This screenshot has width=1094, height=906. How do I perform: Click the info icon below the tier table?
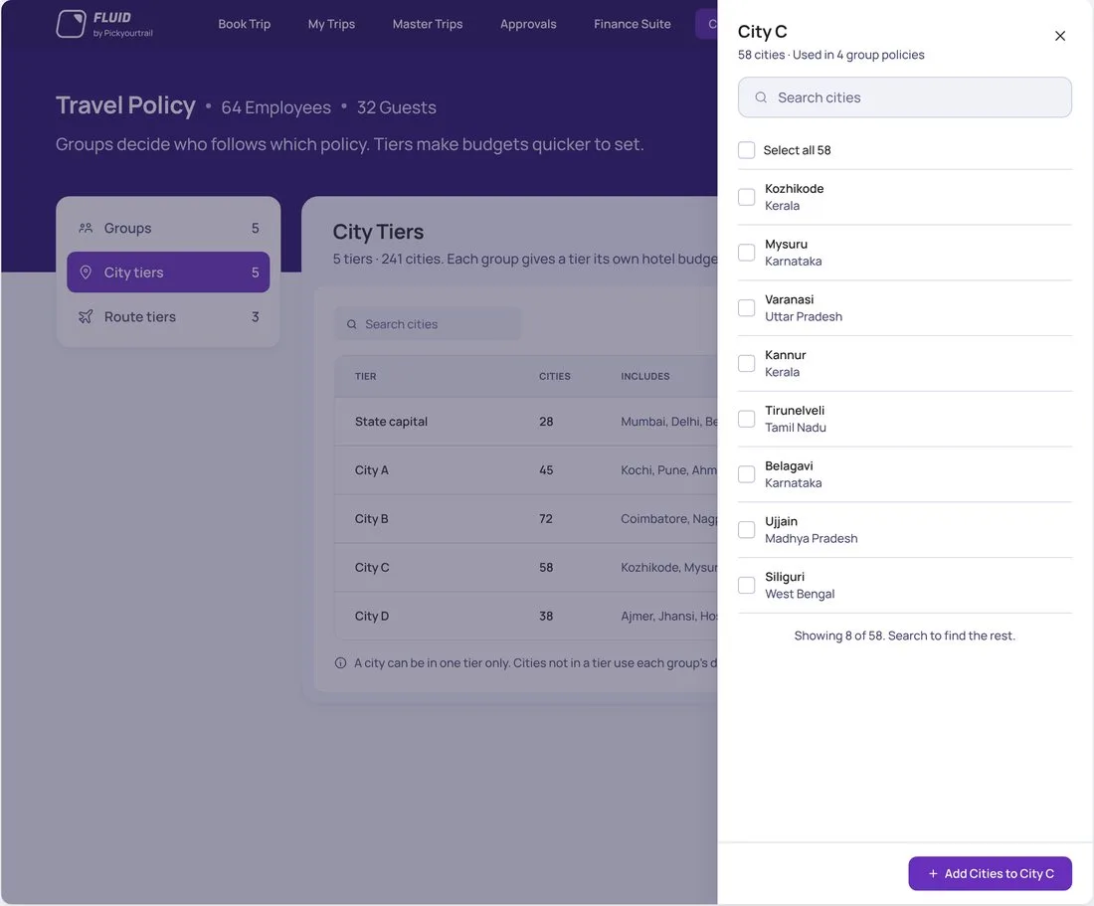coord(340,662)
